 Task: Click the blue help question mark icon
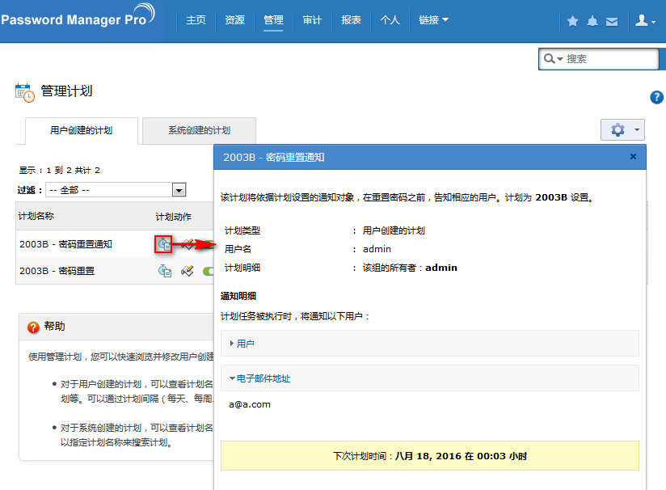point(656,97)
